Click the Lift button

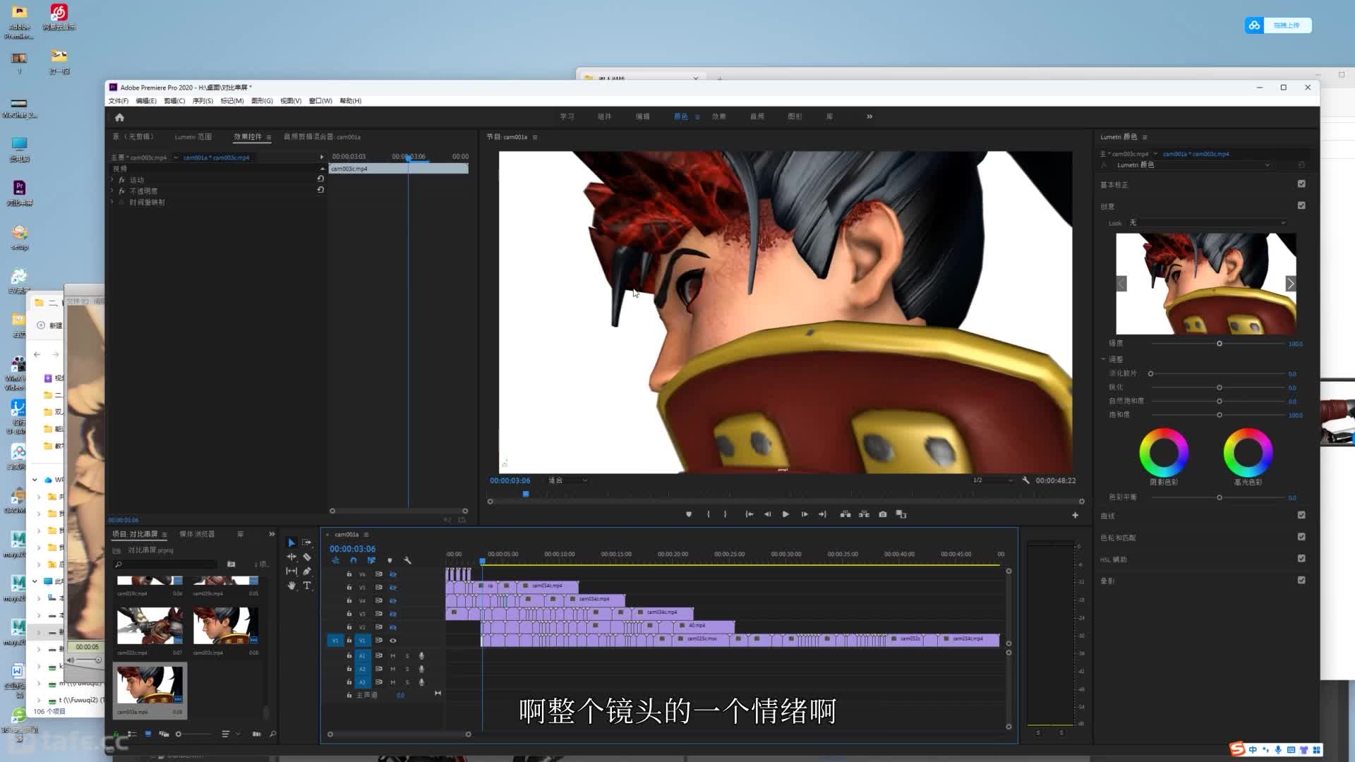(845, 514)
